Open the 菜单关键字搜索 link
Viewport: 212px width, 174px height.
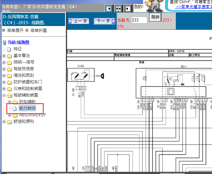coord(193,7)
